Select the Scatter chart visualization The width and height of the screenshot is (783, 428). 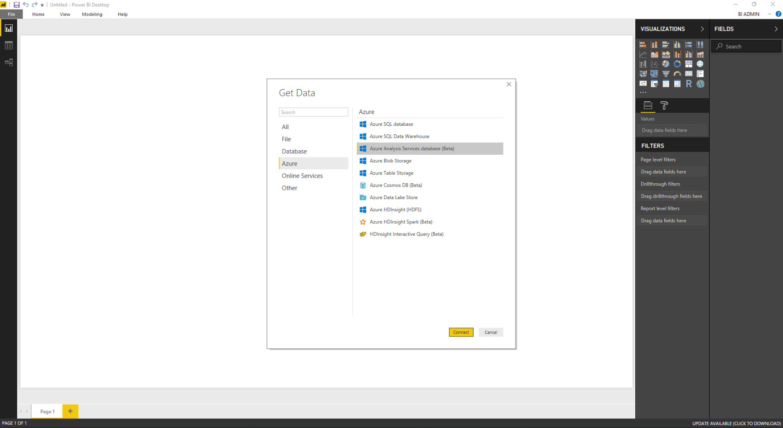[x=654, y=64]
